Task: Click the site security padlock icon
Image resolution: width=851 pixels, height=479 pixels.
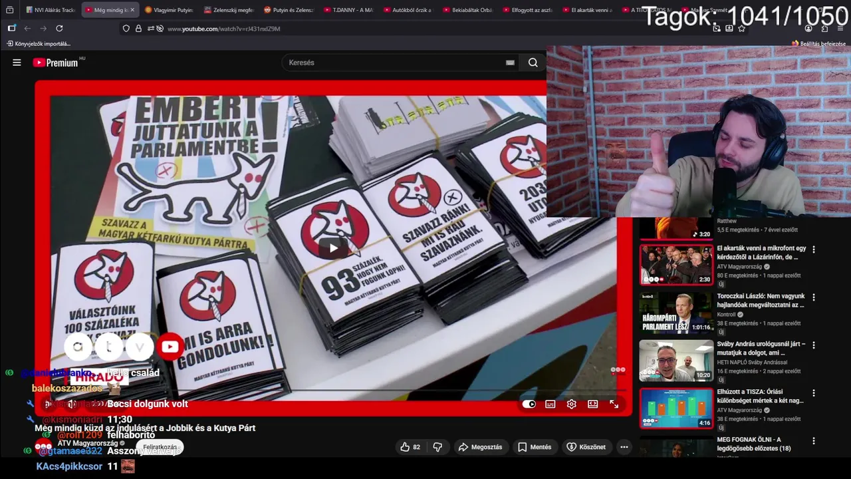Action: click(x=138, y=29)
